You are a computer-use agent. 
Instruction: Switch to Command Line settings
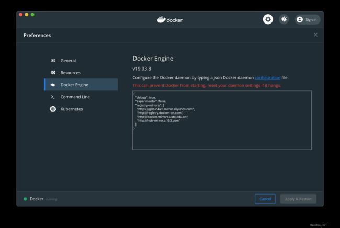click(x=81, y=97)
